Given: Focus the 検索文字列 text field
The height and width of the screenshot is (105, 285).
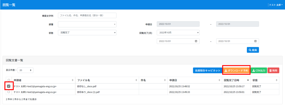Looking at the screenshot, I should [87, 16].
